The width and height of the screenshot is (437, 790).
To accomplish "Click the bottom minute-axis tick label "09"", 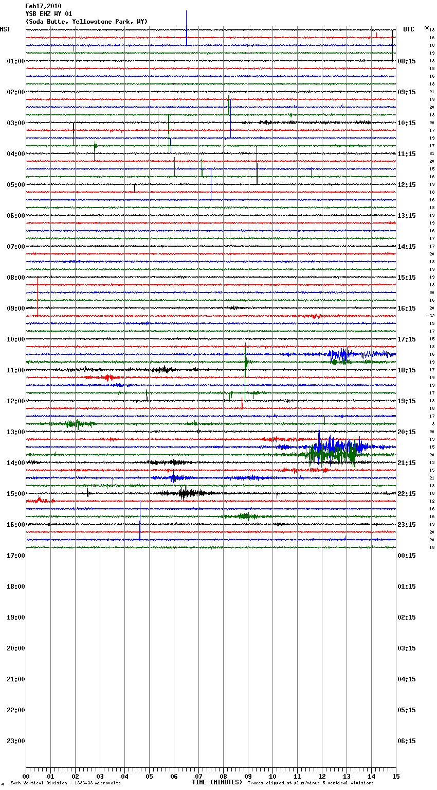I will point(248,776).
